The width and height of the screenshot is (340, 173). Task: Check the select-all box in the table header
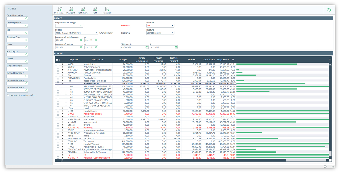57,59
